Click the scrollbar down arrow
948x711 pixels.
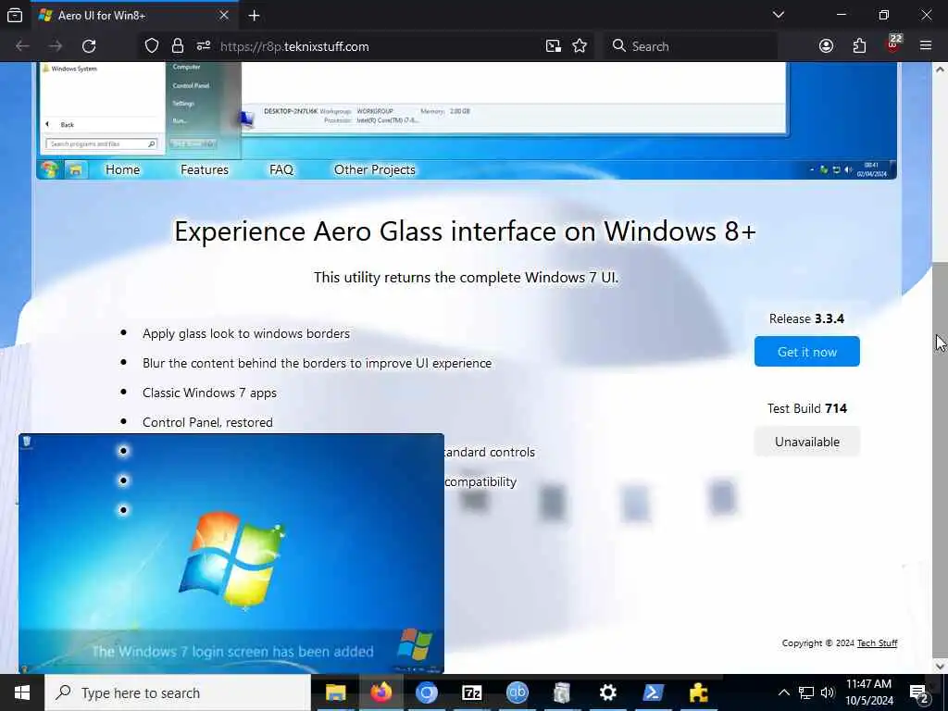coord(940,666)
